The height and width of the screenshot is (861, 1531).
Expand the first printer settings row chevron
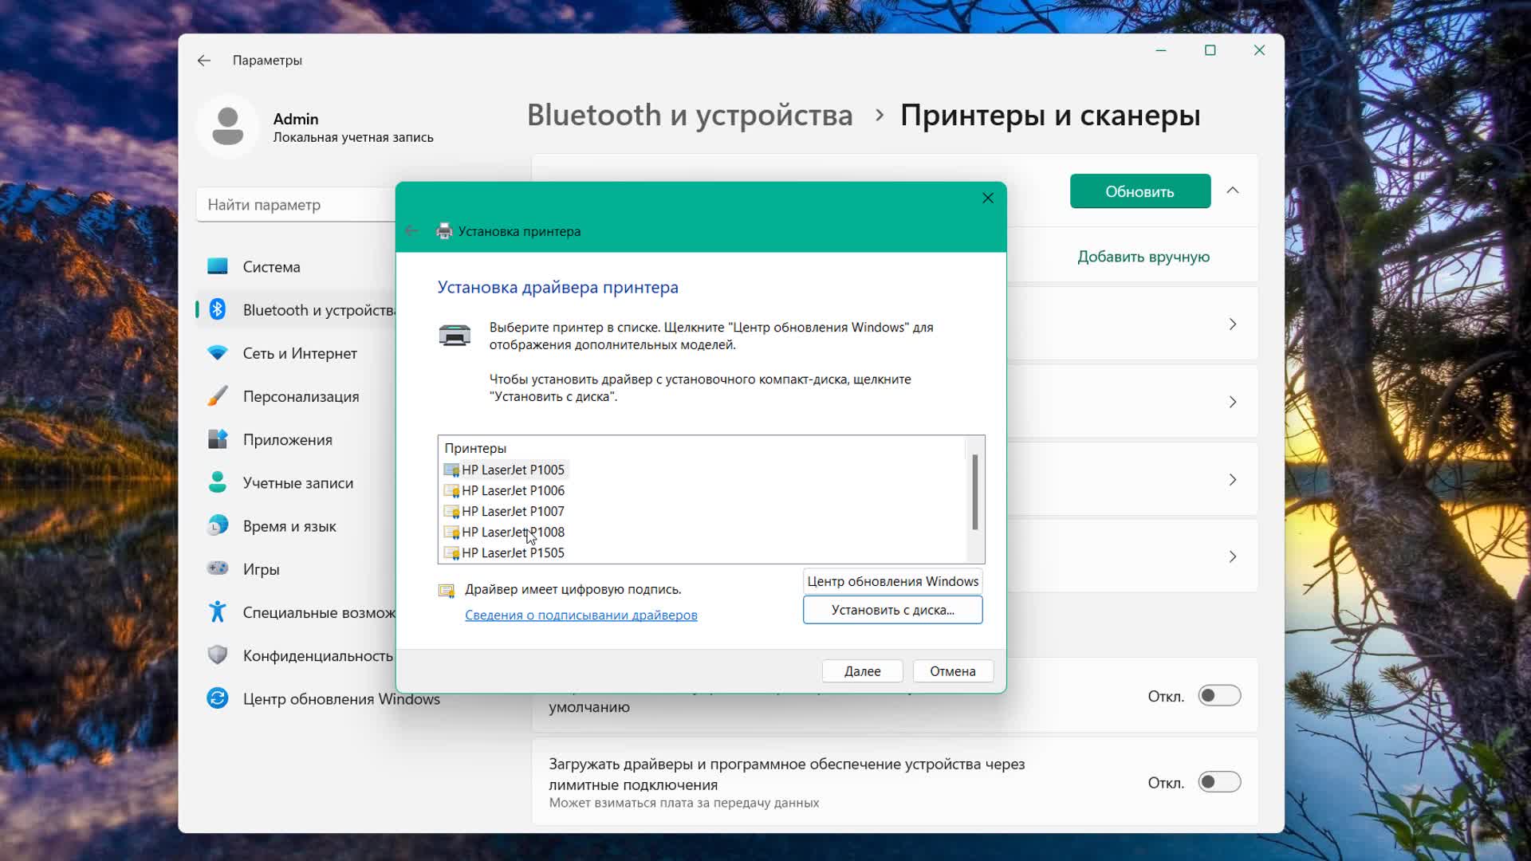point(1233,324)
